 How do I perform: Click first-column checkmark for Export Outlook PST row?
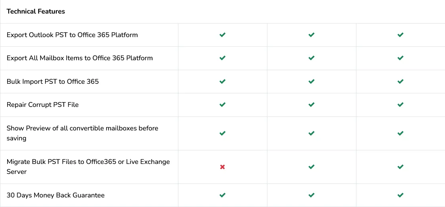222,35
